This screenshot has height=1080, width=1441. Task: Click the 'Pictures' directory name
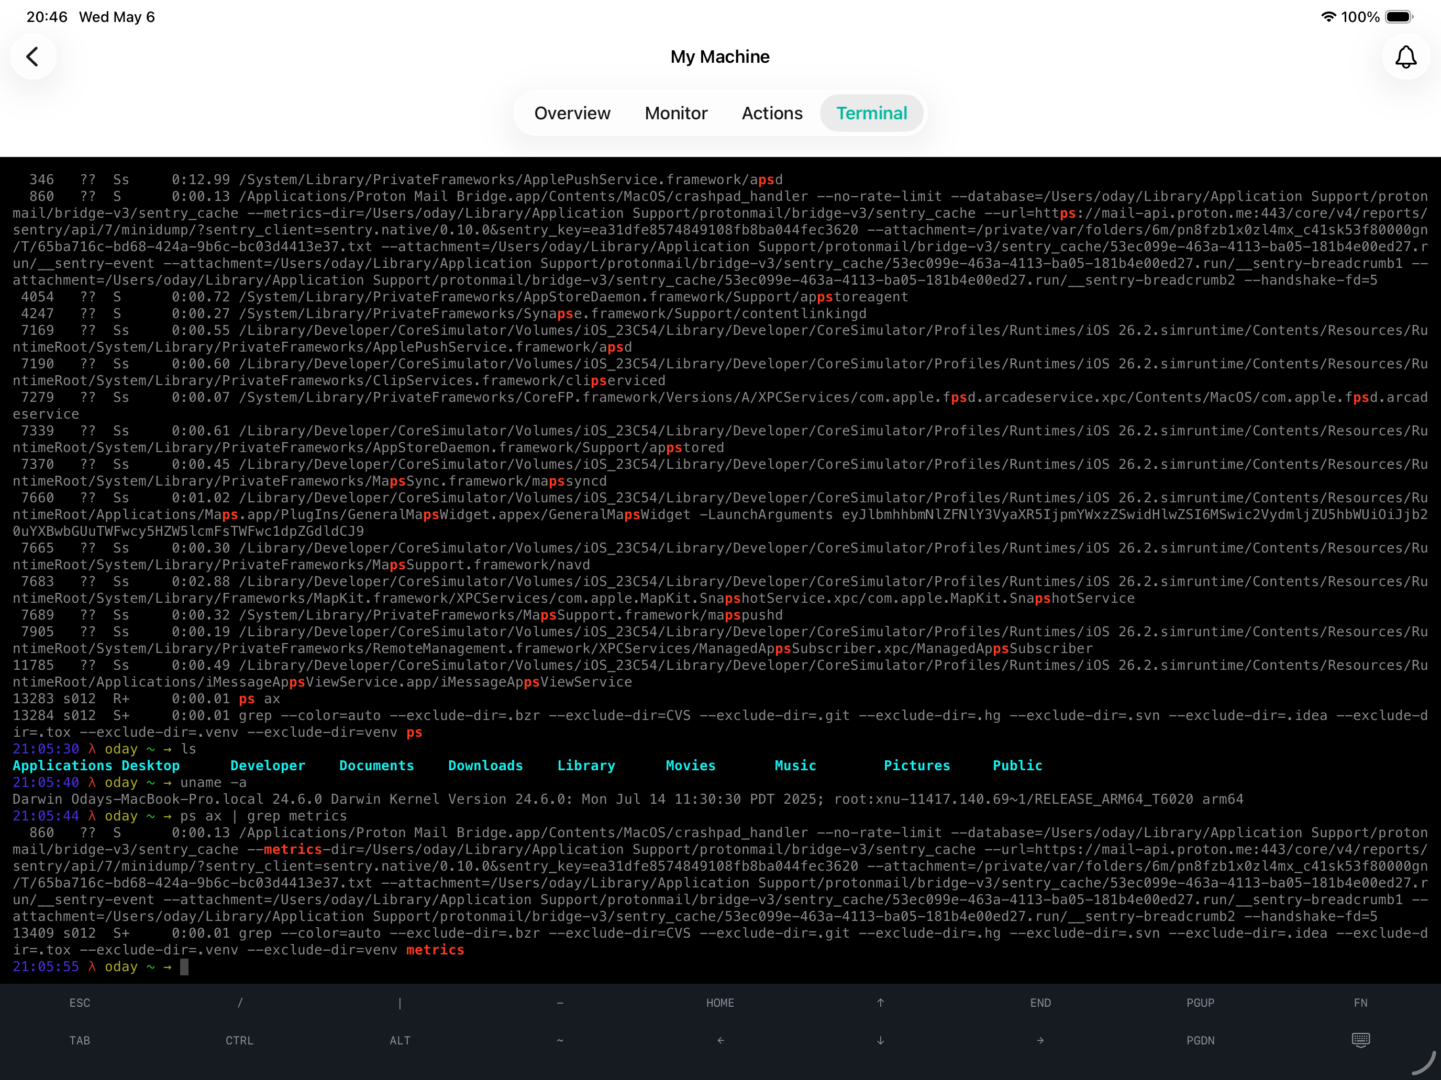pyautogui.click(x=916, y=766)
